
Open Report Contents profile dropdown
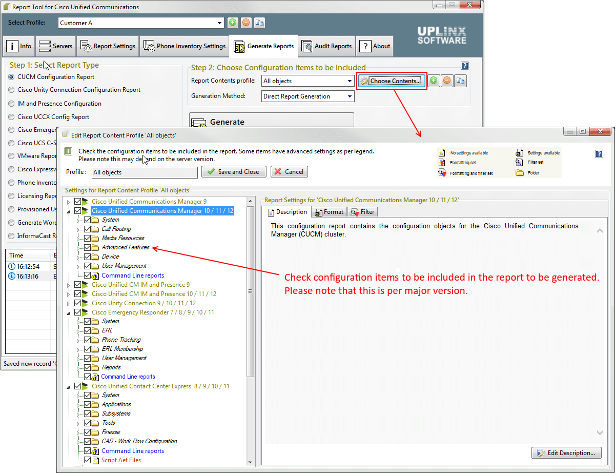(350, 81)
